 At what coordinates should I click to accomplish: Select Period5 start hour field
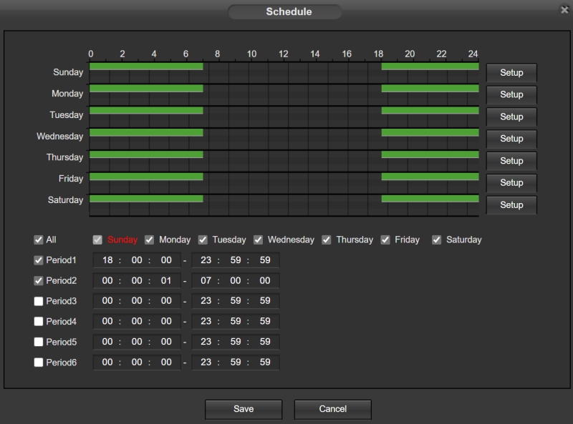107,342
